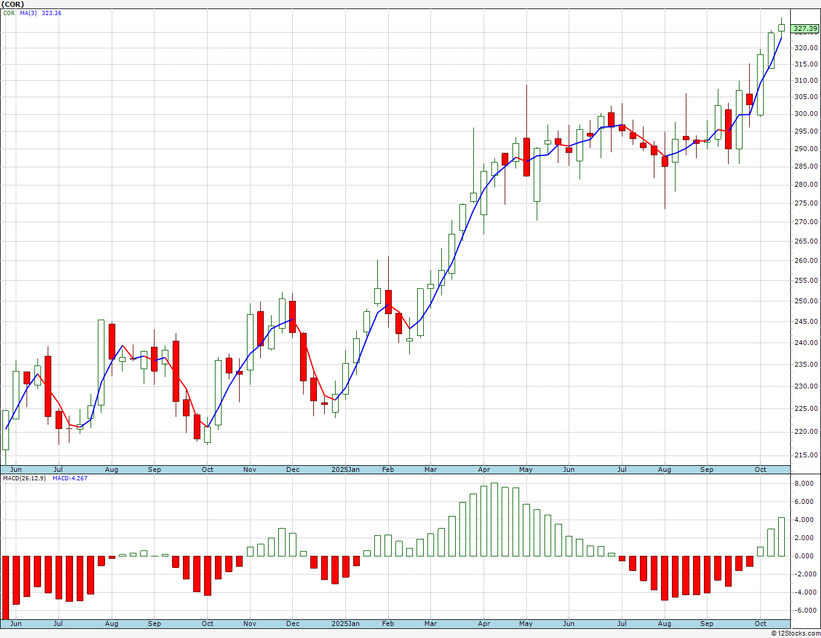The width and height of the screenshot is (821, 638).
Task: Click the MACD:4.267 value label
Action: [x=69, y=478]
